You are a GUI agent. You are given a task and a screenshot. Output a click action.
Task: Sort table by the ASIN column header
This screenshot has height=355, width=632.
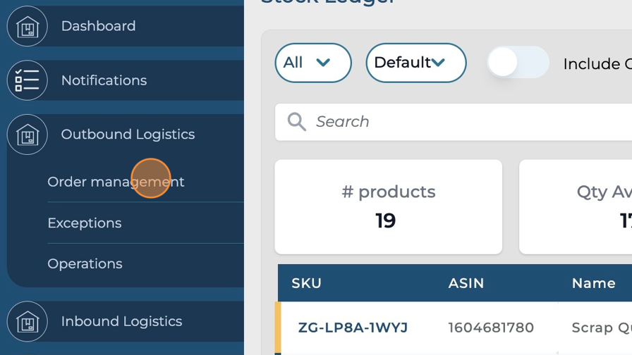click(466, 283)
